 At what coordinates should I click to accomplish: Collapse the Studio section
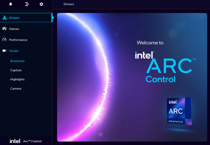(26, 51)
